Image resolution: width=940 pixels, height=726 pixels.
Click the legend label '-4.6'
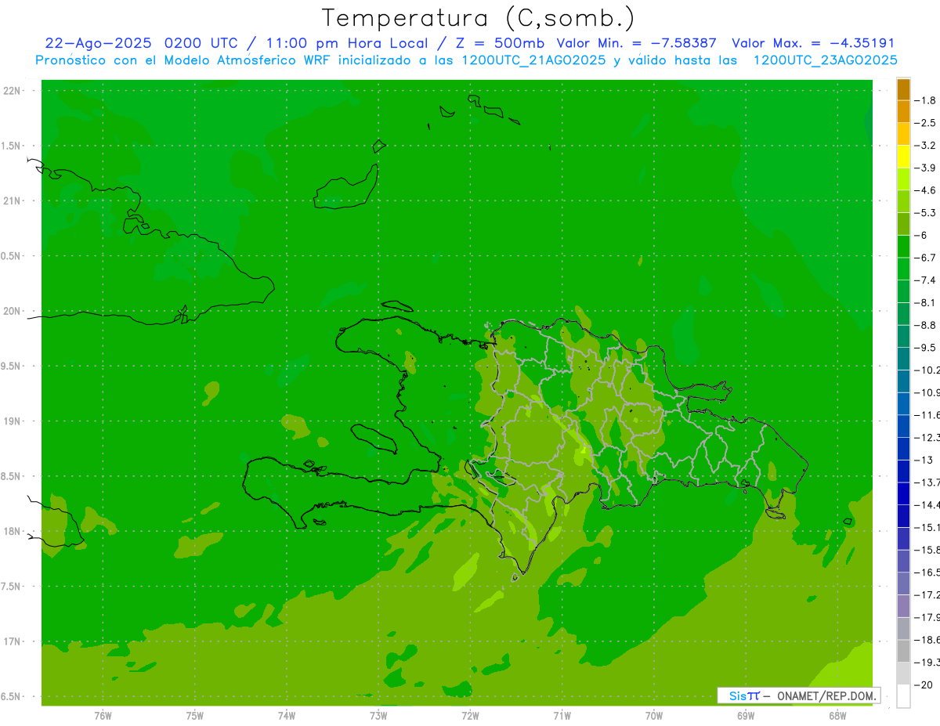(926, 190)
